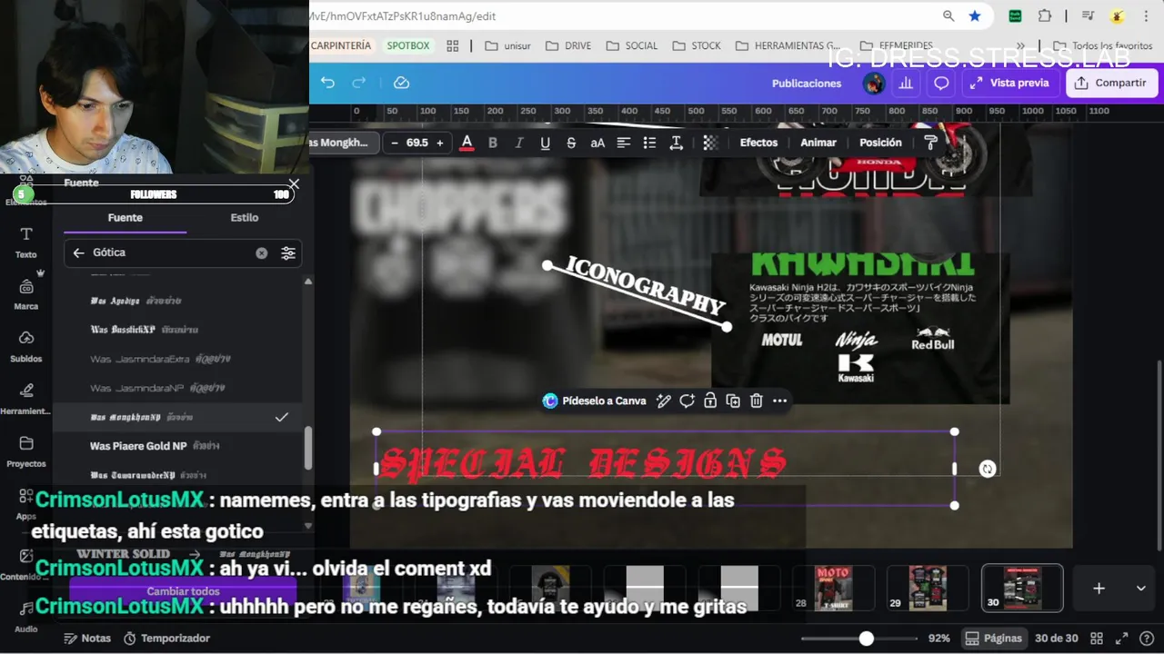Decrease the font size with minus

(x=395, y=143)
